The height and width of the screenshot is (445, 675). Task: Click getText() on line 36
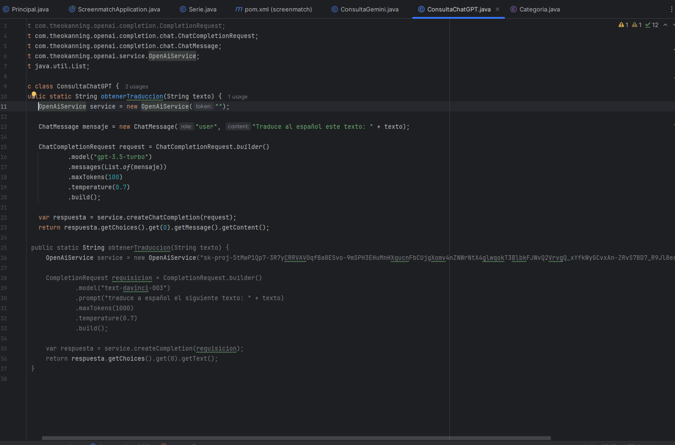coord(198,358)
